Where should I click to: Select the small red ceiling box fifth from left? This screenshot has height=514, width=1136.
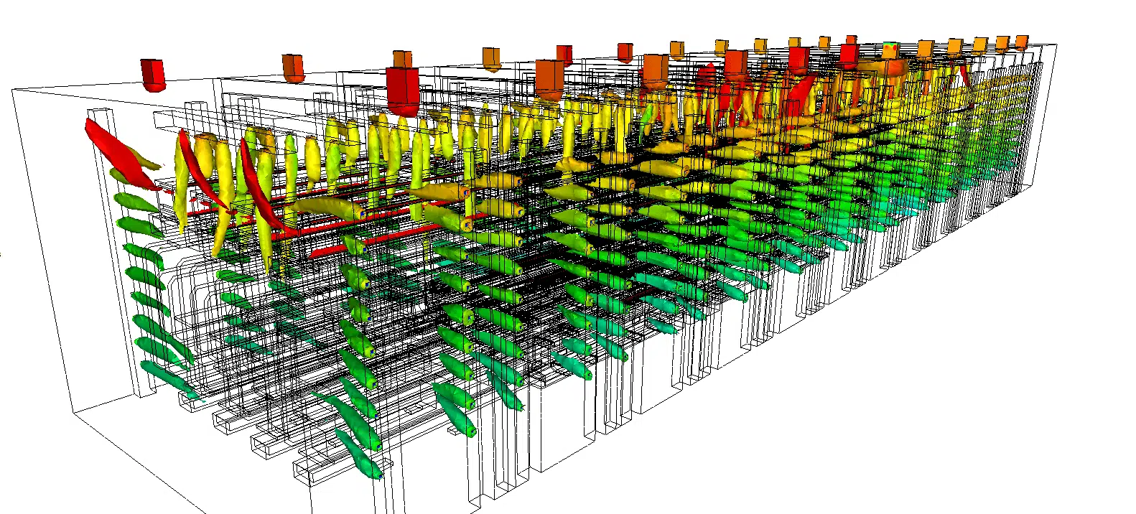[x=564, y=54]
